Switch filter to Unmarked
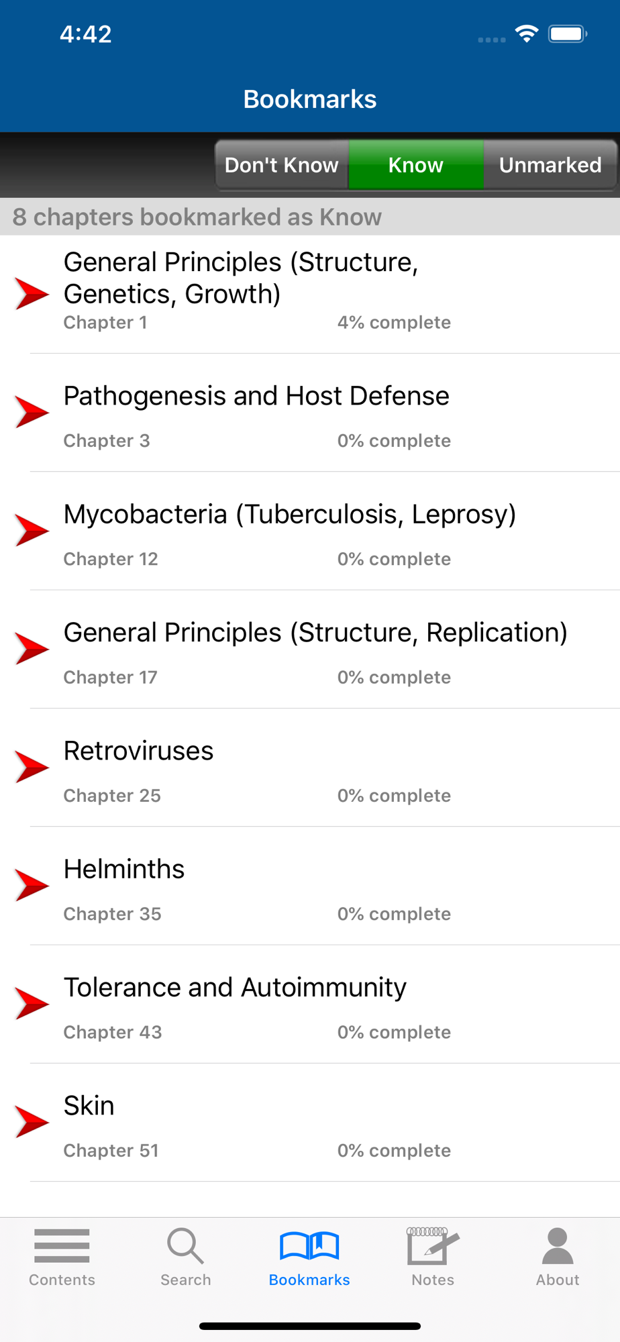The width and height of the screenshot is (620, 1342). pos(550,165)
